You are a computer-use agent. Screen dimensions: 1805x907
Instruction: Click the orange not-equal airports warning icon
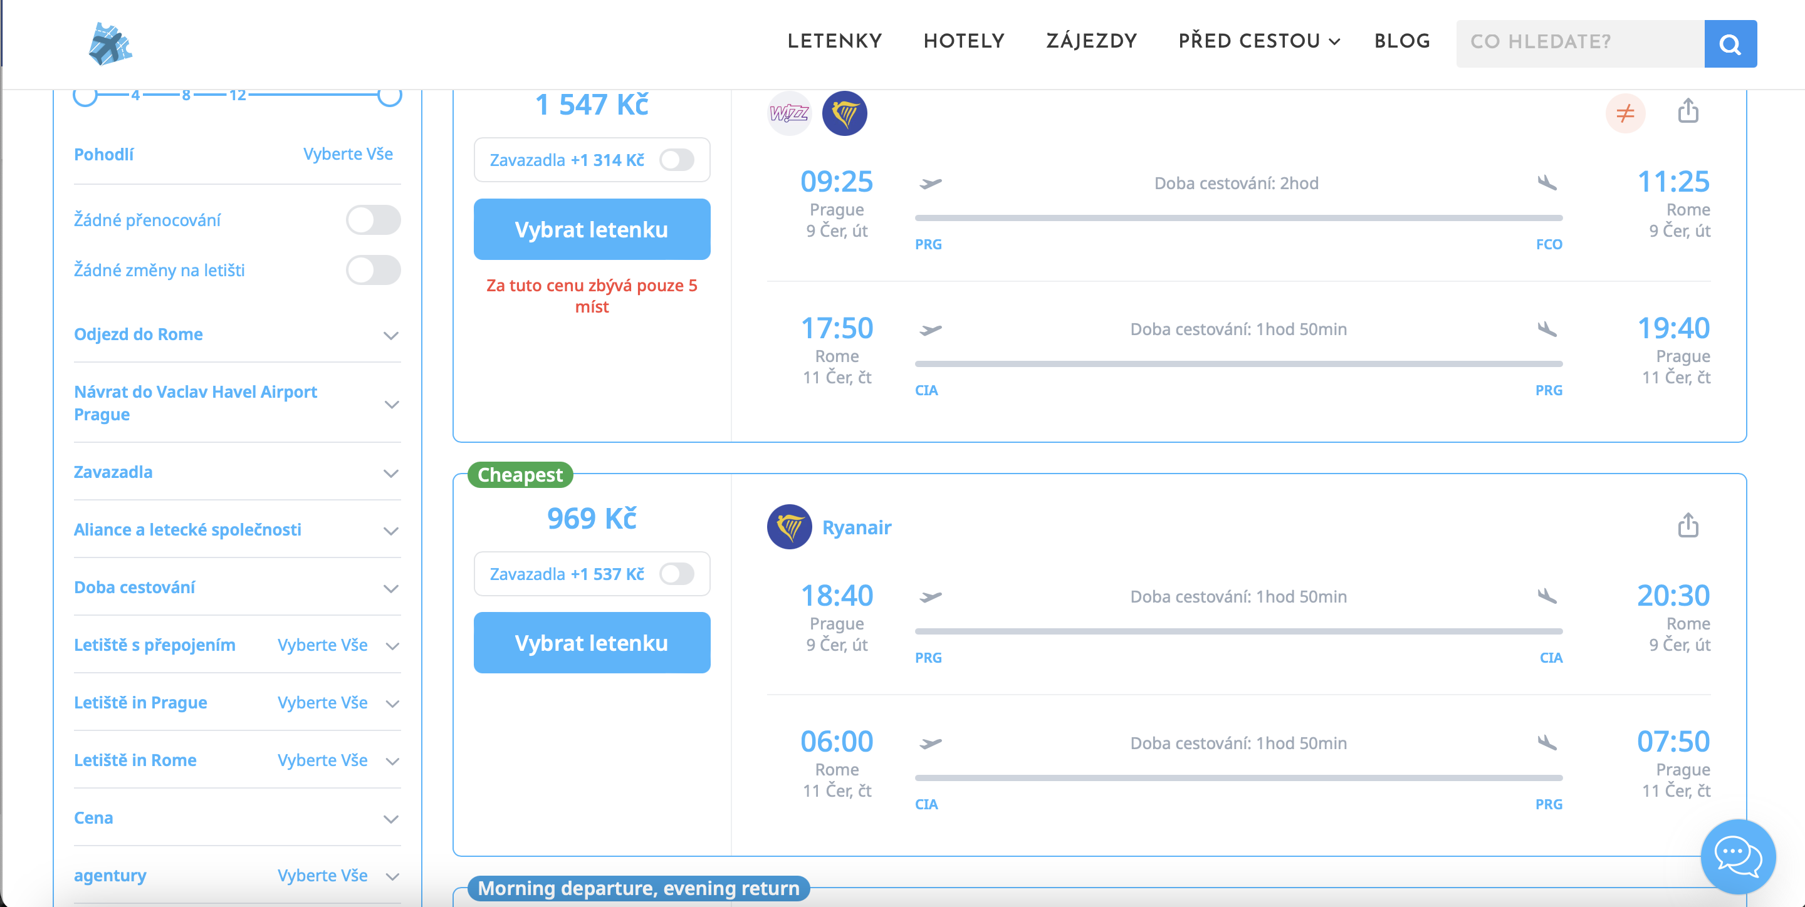click(x=1625, y=113)
